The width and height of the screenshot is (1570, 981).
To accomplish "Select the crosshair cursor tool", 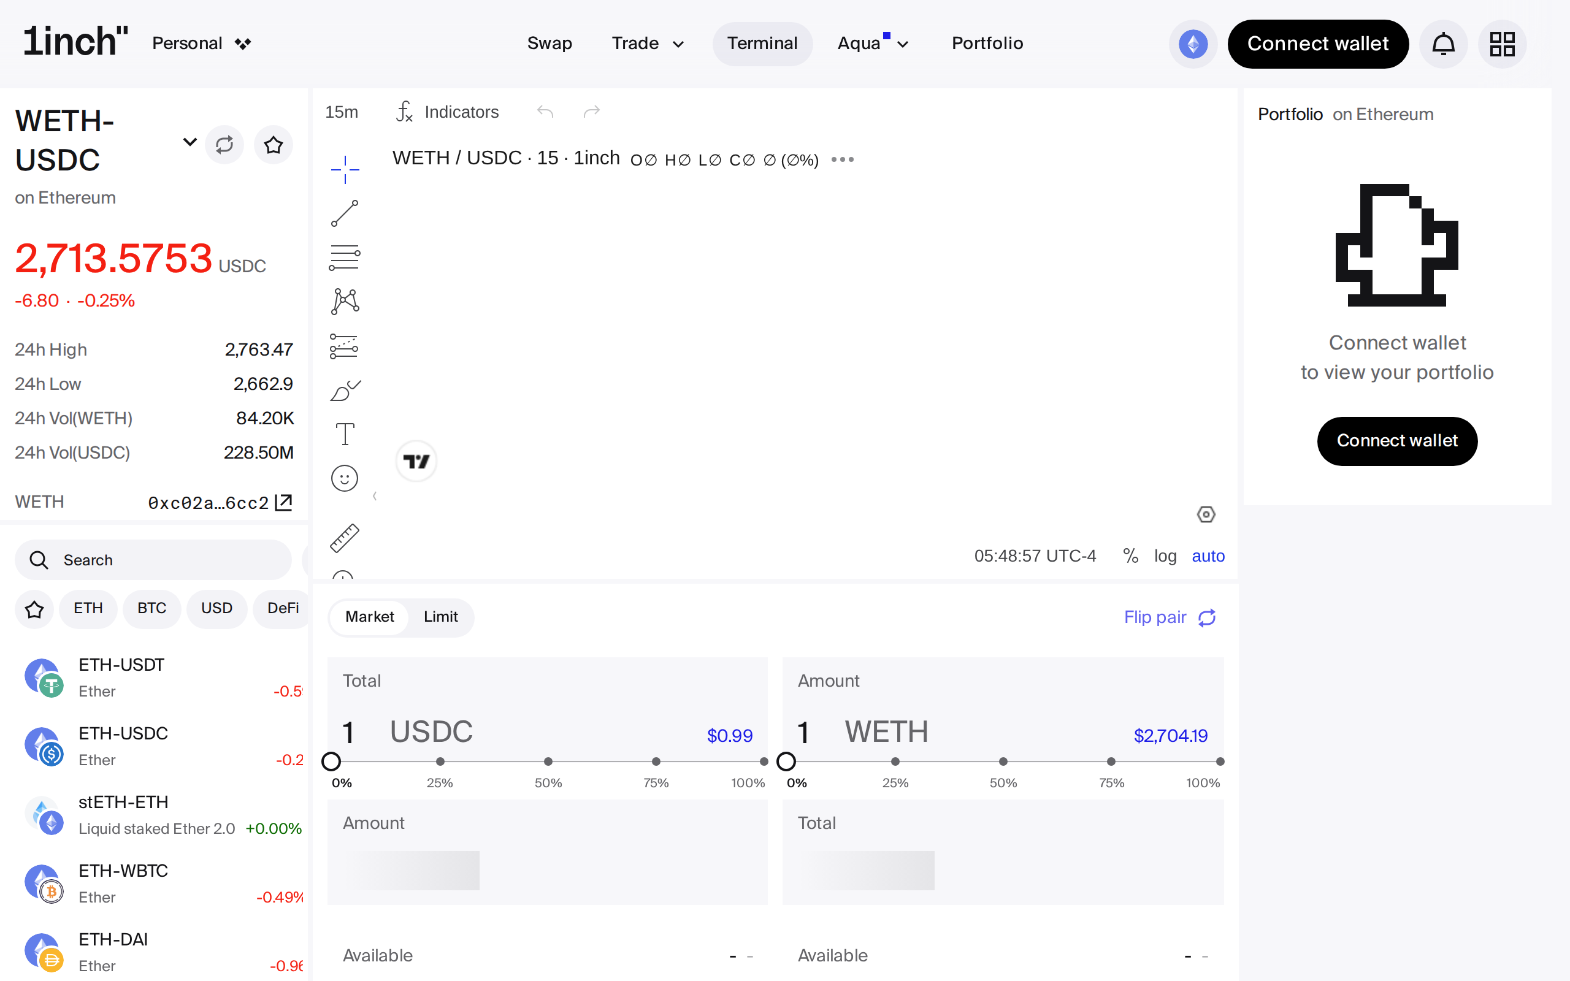I will tap(345, 169).
